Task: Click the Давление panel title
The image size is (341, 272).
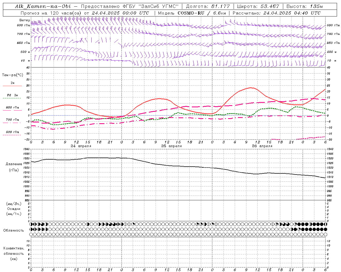Action: 14,164
